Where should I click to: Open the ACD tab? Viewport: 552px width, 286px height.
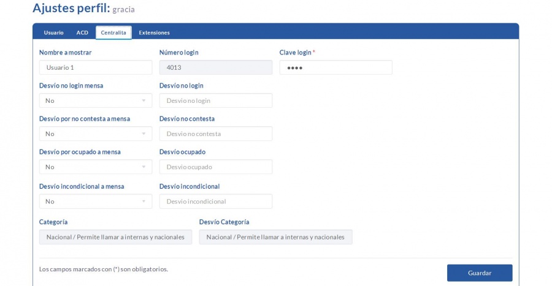pyautogui.click(x=82, y=32)
